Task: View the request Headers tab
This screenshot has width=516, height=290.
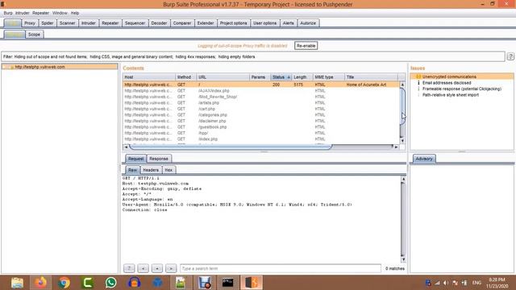Action: coord(151,170)
